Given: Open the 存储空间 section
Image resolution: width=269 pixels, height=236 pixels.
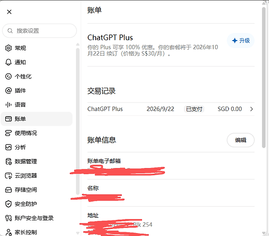Looking at the screenshot, I should pyautogui.click(x=36, y=190).
